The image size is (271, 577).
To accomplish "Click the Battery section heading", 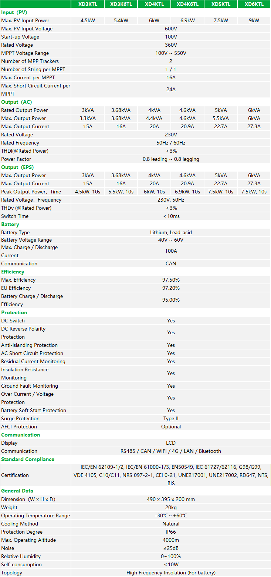I will [10, 224].
